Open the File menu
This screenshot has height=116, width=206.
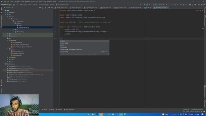(x=5, y=2)
